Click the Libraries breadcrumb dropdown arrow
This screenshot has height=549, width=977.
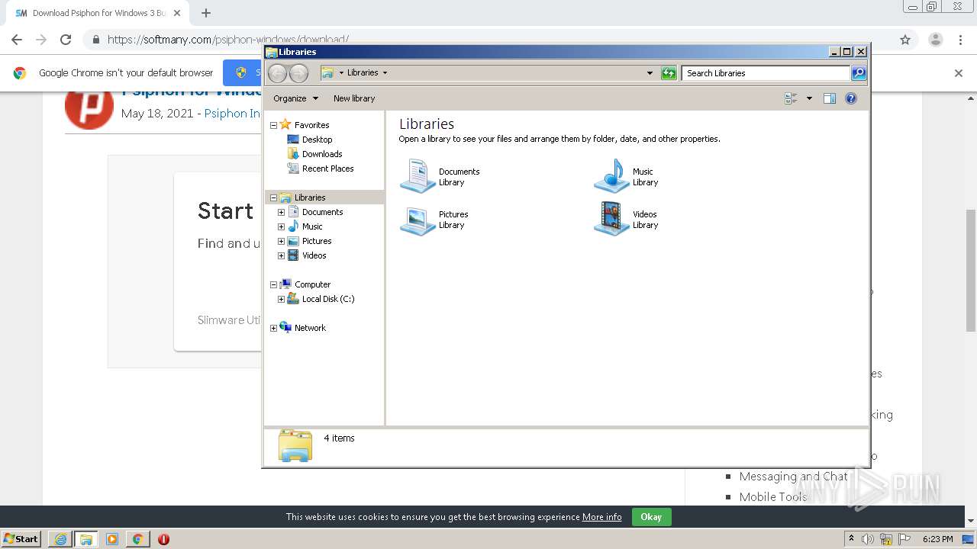pyautogui.click(x=385, y=73)
